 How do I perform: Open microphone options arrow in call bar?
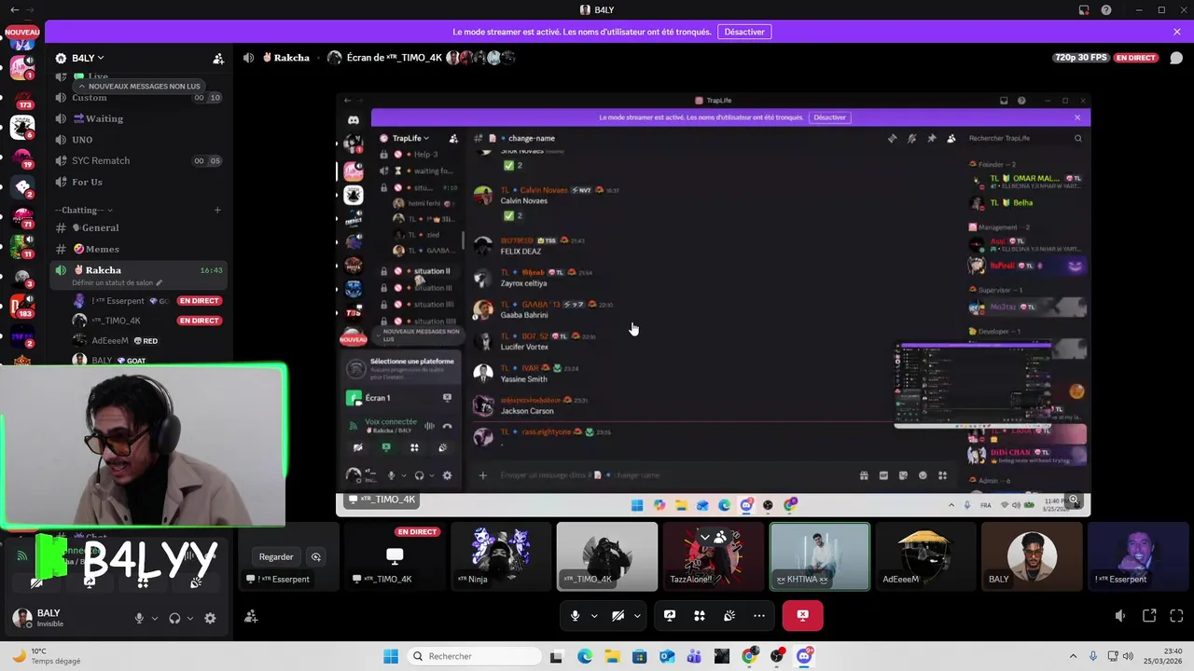(x=594, y=615)
